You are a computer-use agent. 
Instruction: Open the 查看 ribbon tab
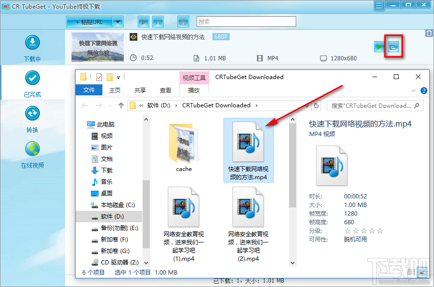tap(166, 90)
